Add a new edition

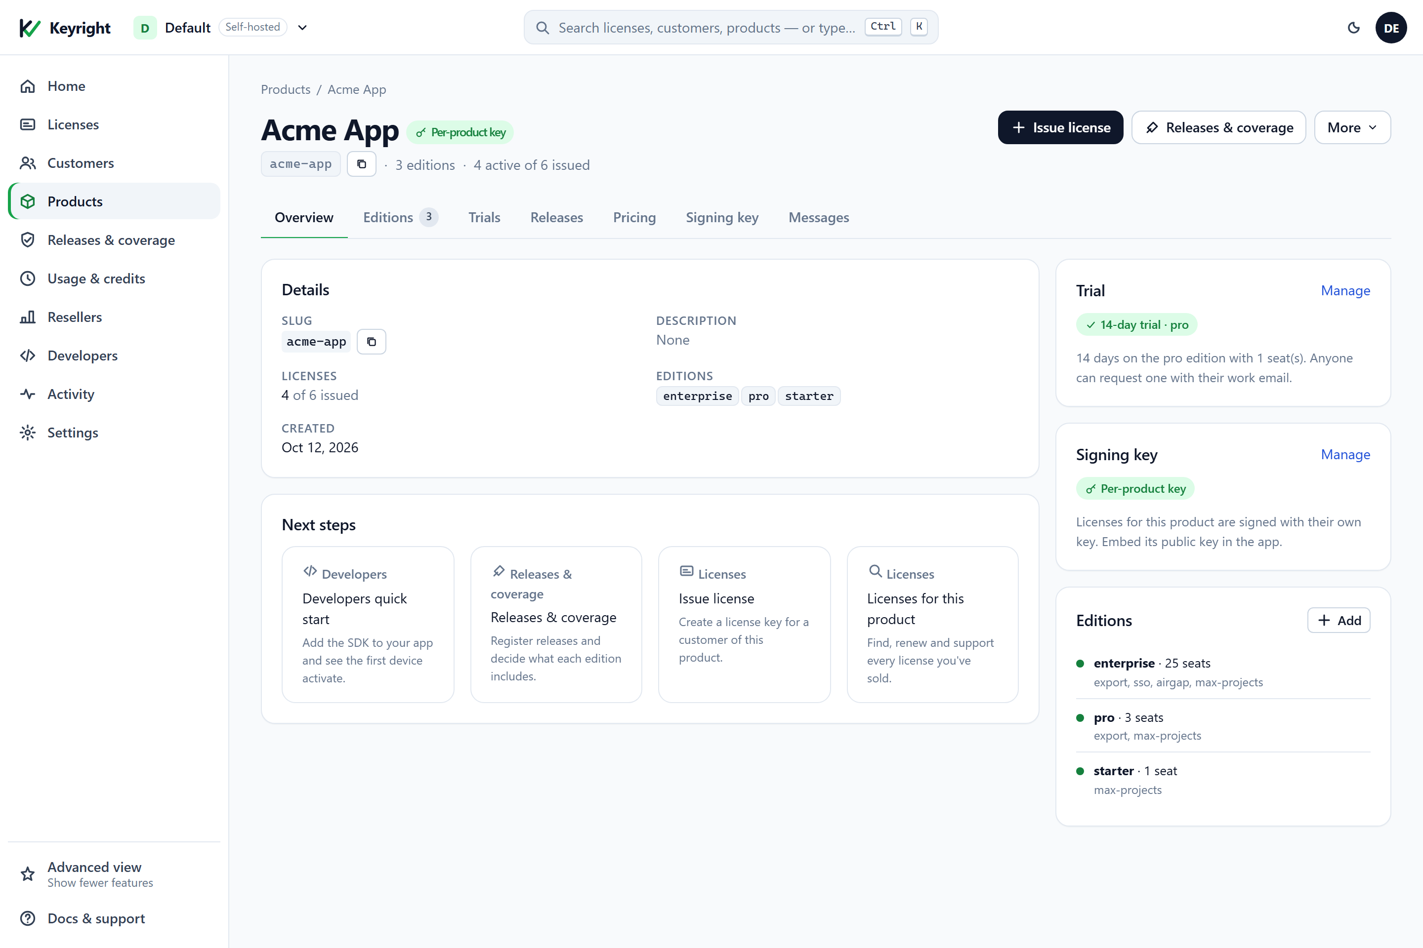pos(1339,620)
